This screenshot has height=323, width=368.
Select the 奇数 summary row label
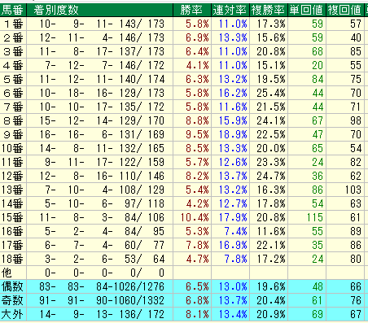click(x=12, y=300)
